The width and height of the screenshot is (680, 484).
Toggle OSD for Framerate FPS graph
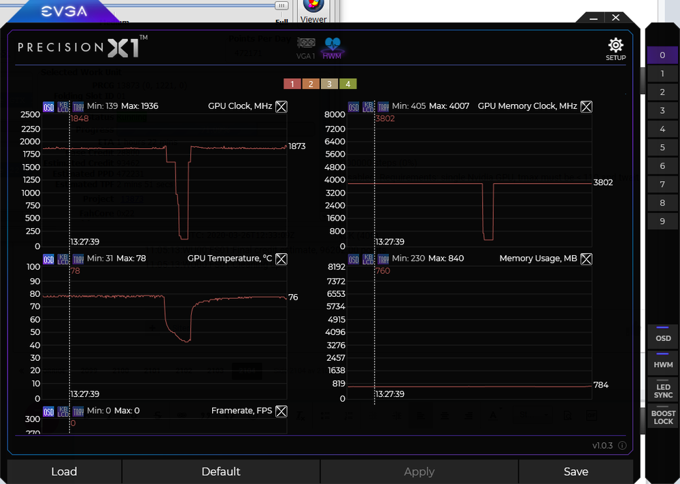pos(48,412)
